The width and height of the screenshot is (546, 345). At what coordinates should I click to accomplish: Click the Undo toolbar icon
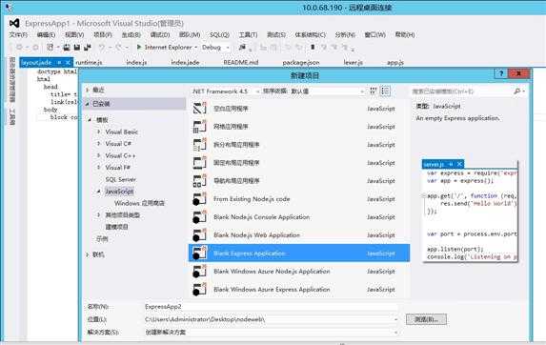(x=101, y=47)
